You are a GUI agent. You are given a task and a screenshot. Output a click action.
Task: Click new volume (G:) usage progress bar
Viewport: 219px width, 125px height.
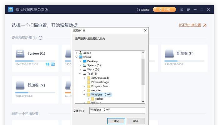point(35,92)
